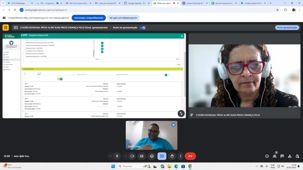Collapse the Equipes Cadastradas section

coord(23,69)
